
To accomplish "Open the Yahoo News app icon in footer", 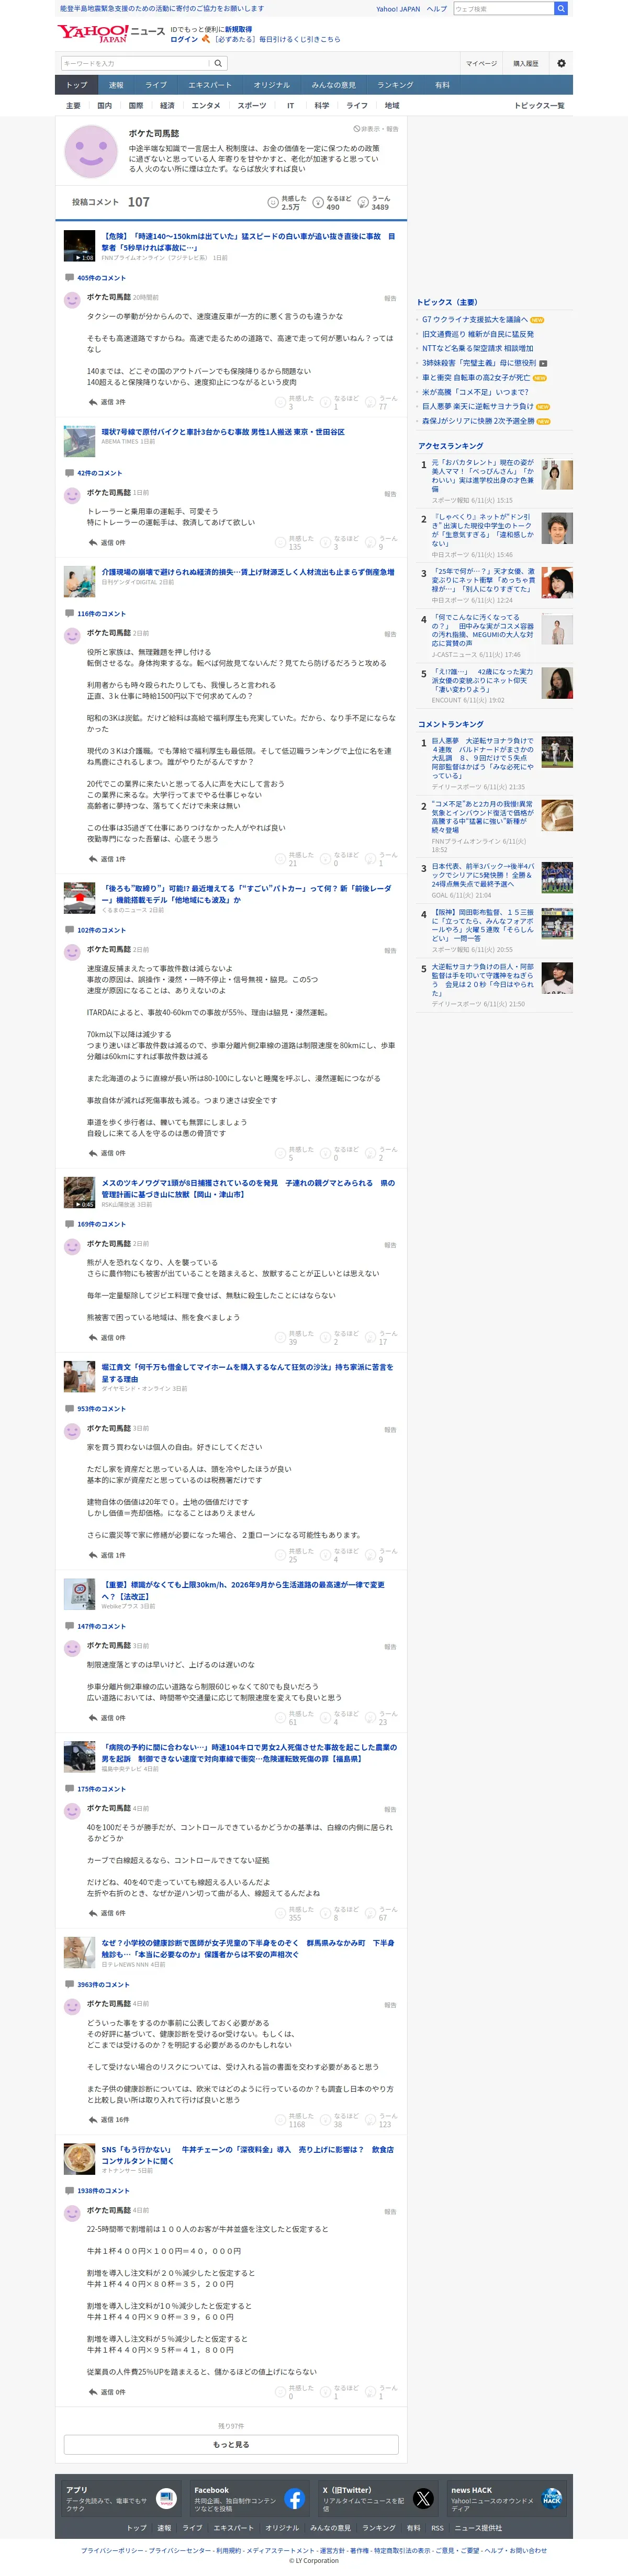I will pyautogui.click(x=166, y=2498).
